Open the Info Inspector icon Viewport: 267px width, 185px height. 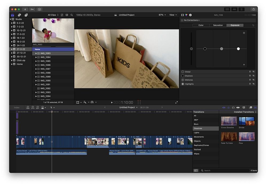tap(190, 15)
